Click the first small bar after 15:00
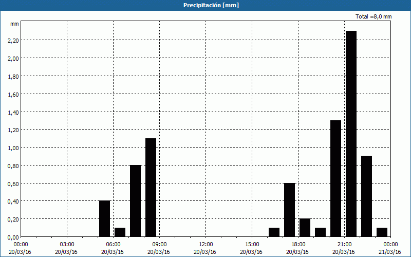Screen dimensions: 411x257 click(274, 232)
